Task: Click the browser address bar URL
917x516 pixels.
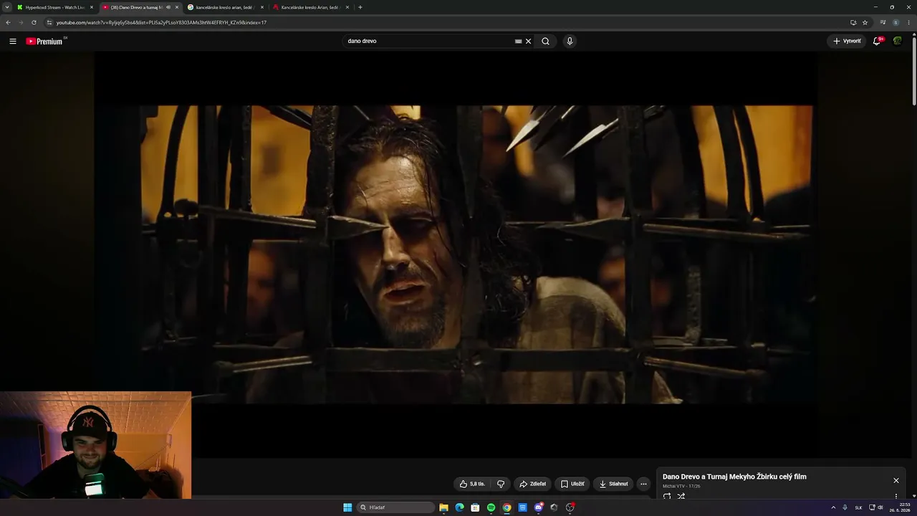Action: (161, 22)
